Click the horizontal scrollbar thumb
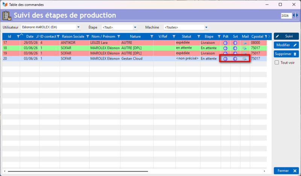 78,171
